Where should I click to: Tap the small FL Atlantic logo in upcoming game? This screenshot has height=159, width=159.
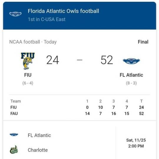tap(14, 135)
